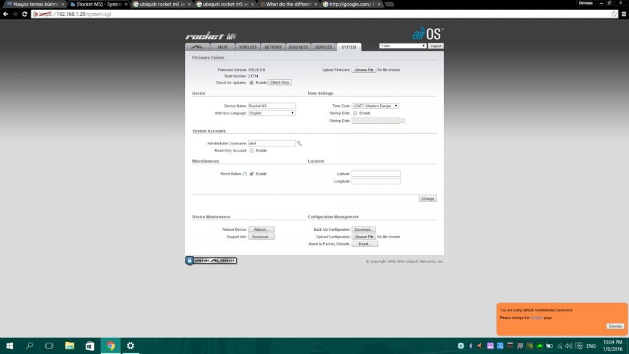Open the Interface Language dropdown
Screen dimensions: 629x354
point(272,113)
